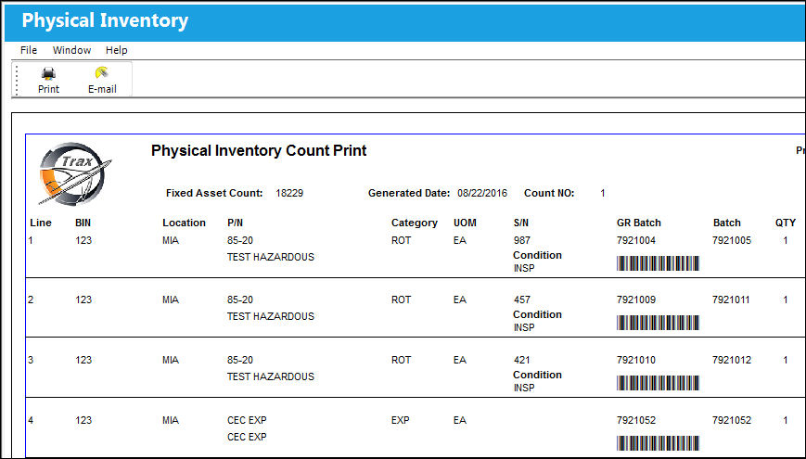This screenshot has width=806, height=459.
Task: Click GR Batch number 7921004
Action: tap(636, 240)
